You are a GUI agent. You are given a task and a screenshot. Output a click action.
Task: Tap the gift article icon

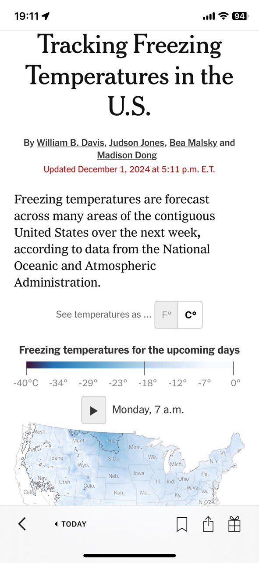234,524
